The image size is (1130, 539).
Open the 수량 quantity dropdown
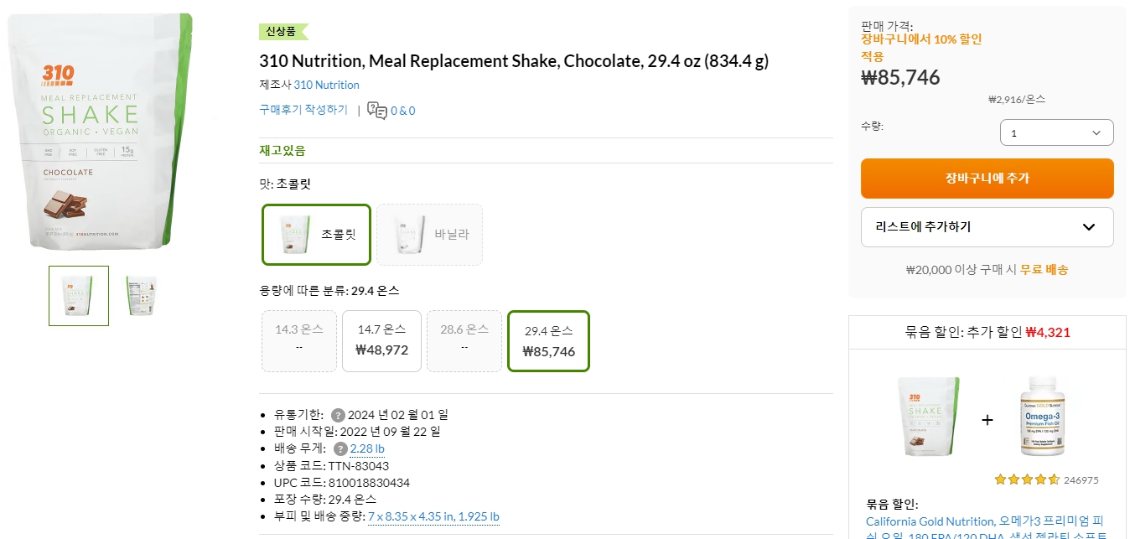click(x=1056, y=132)
